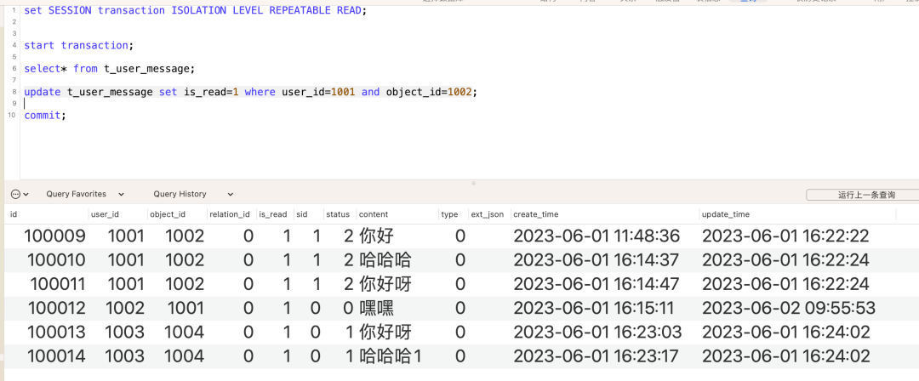The height and width of the screenshot is (381, 919).
Task: Click user_id 1002 in row 100012
Action: (x=124, y=309)
